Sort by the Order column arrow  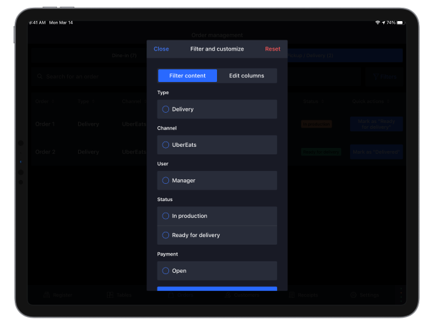(51, 101)
